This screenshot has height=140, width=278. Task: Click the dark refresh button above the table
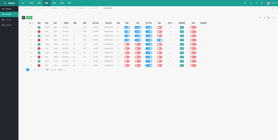point(23,17)
